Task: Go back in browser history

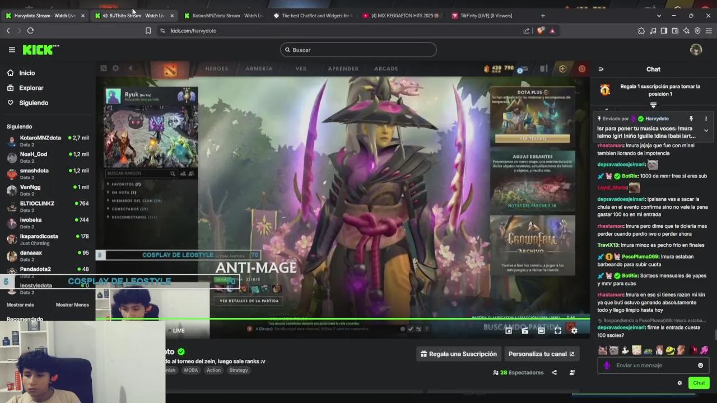Action: pyautogui.click(x=8, y=31)
